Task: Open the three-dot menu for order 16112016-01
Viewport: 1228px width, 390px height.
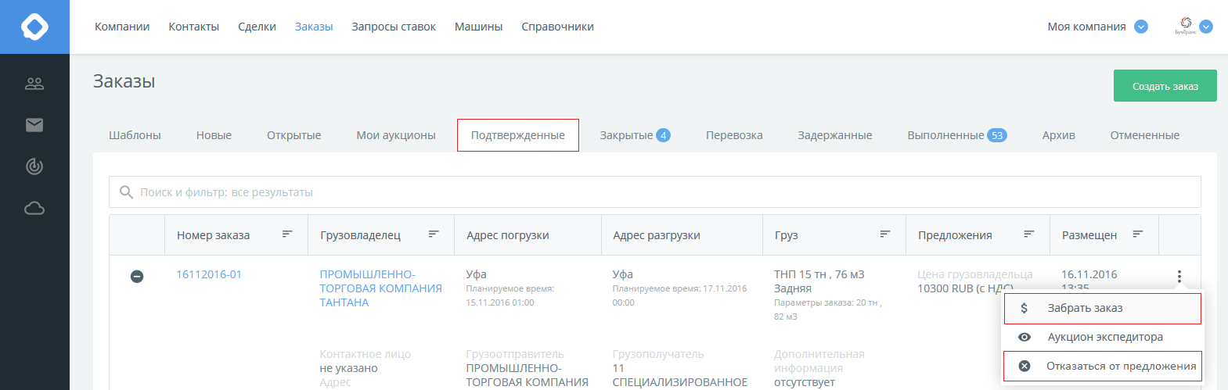Action: (1179, 276)
